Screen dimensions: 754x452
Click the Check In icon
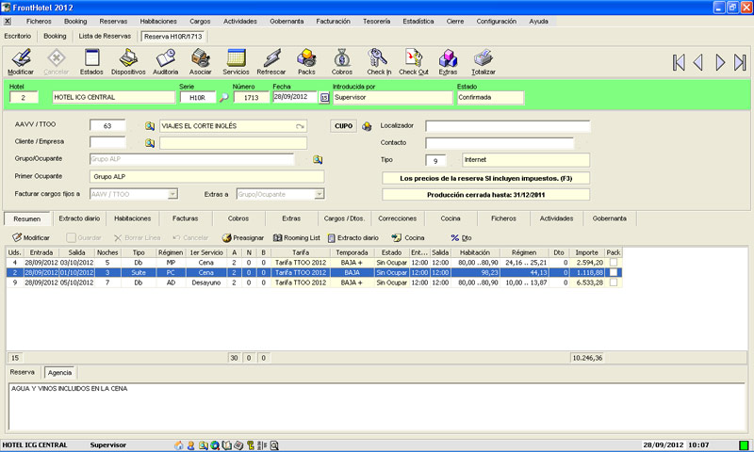[378, 58]
